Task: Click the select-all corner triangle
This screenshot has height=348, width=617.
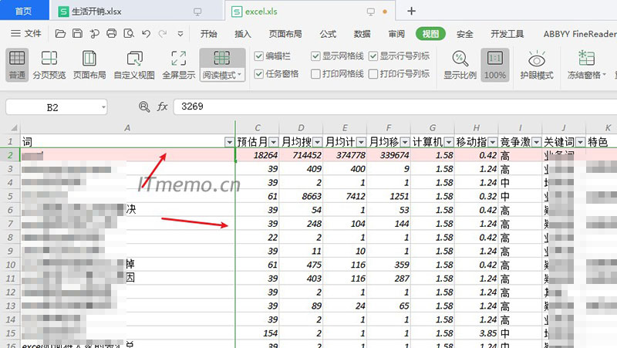Action: click(13, 127)
